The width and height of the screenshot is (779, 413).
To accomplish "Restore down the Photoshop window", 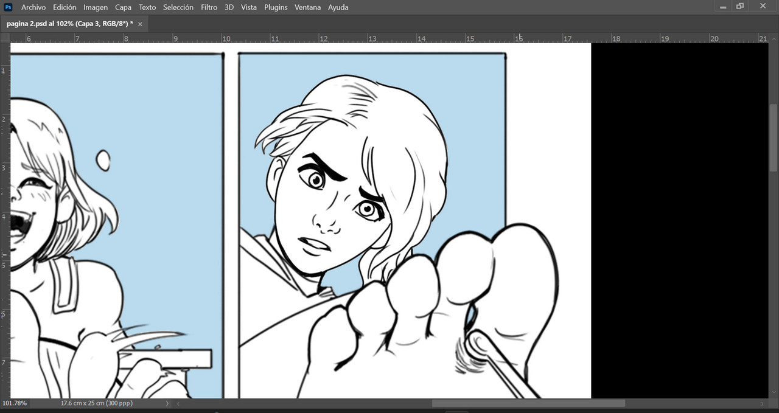I will coord(740,7).
